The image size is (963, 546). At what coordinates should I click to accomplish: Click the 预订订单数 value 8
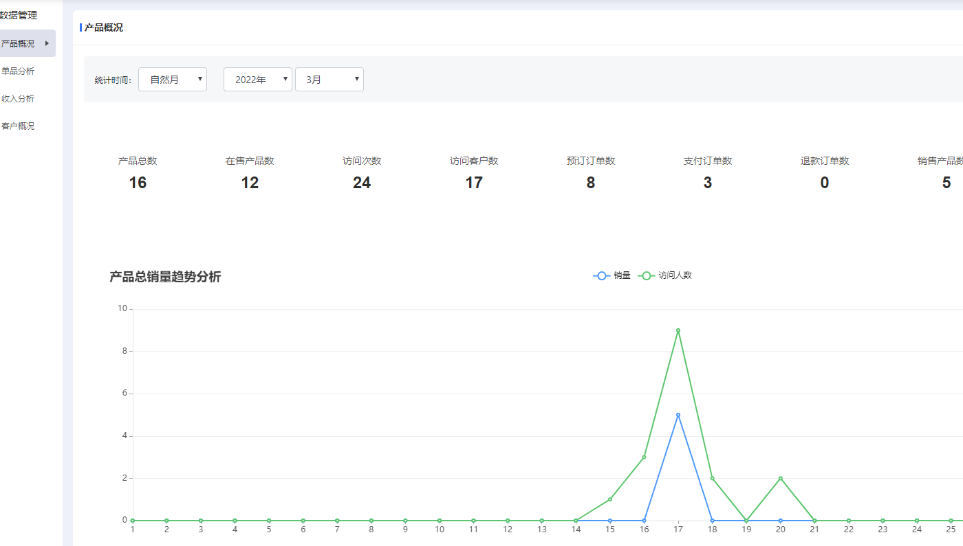(591, 183)
